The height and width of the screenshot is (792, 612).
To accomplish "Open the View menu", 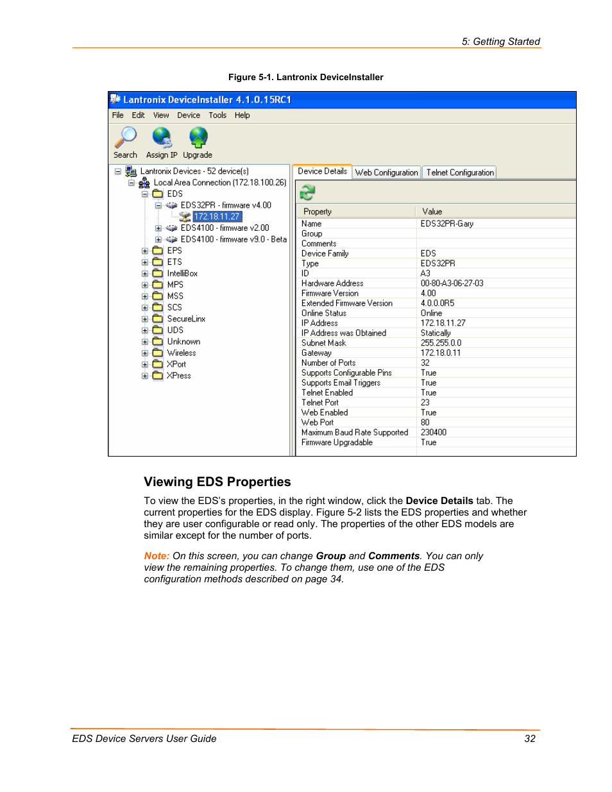I will pos(161,115).
